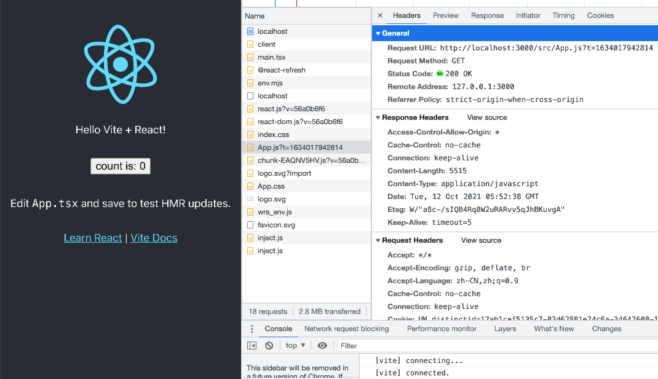Open the Response tab
The height and width of the screenshot is (379, 658).
487,15
